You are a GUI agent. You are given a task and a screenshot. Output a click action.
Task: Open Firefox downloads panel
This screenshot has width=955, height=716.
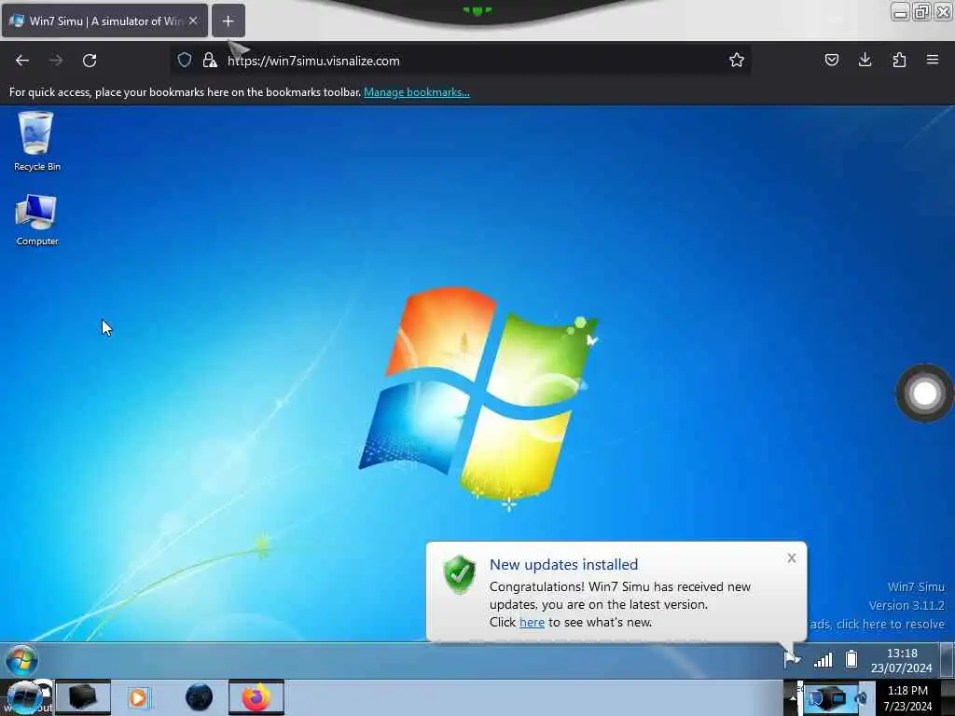point(865,60)
